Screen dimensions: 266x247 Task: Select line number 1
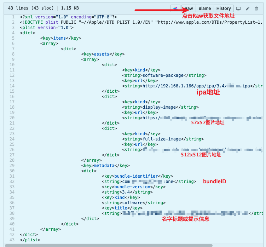pyautogui.click(x=13, y=17)
